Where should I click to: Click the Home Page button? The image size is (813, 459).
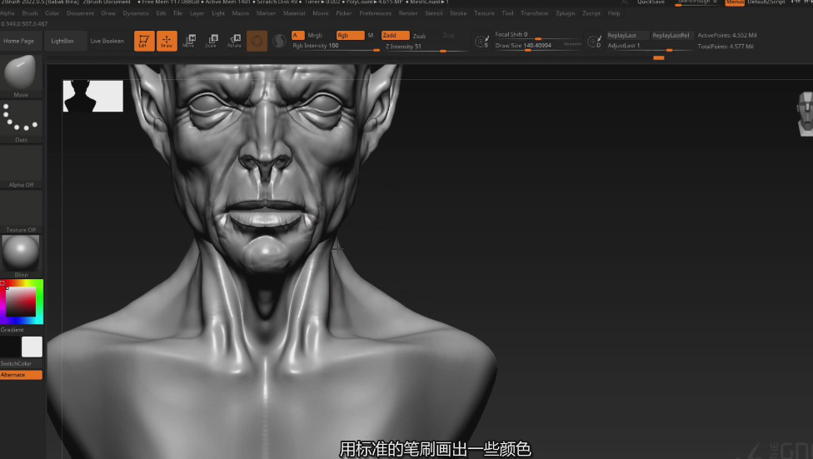point(19,41)
